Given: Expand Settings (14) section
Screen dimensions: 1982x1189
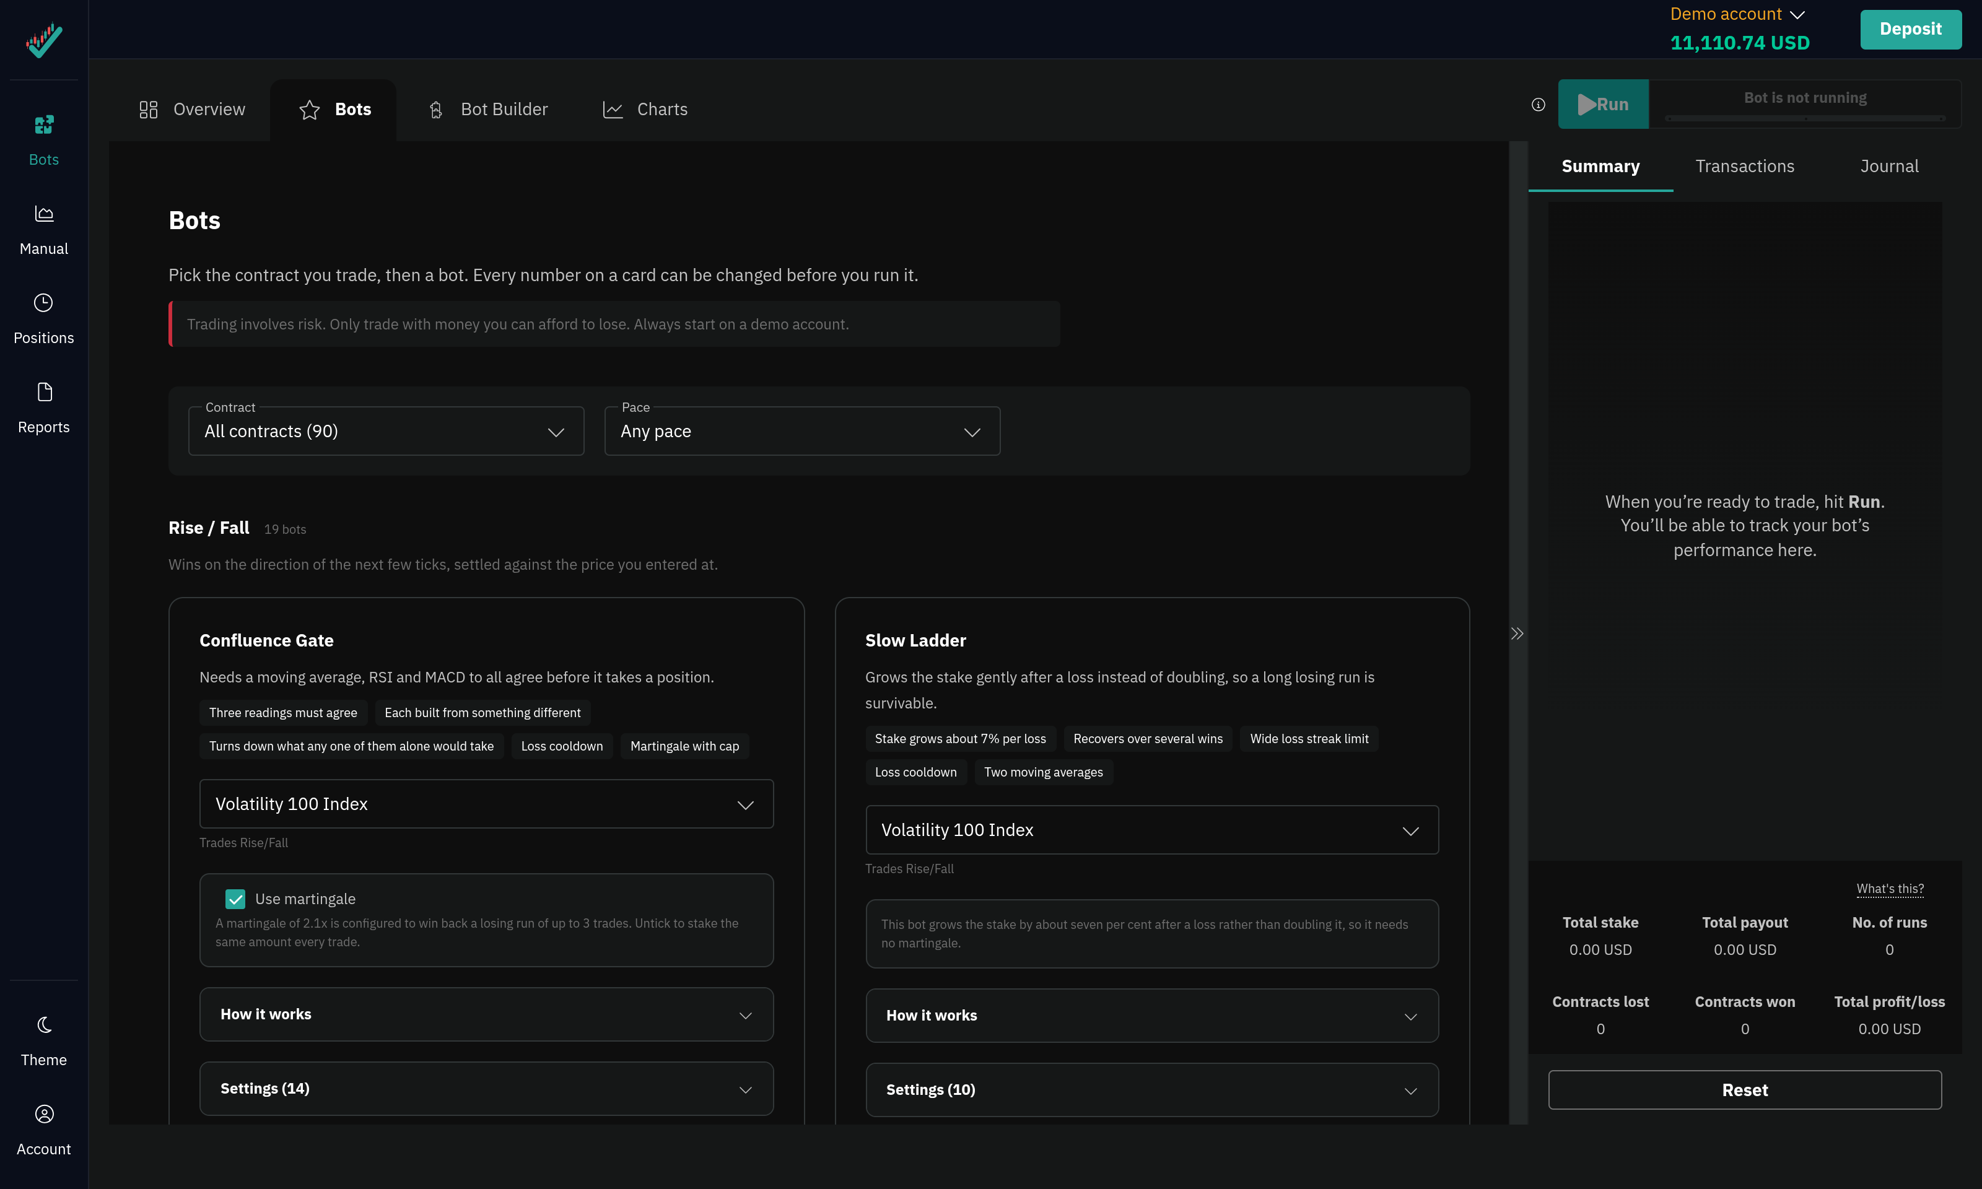Looking at the screenshot, I should (486, 1089).
